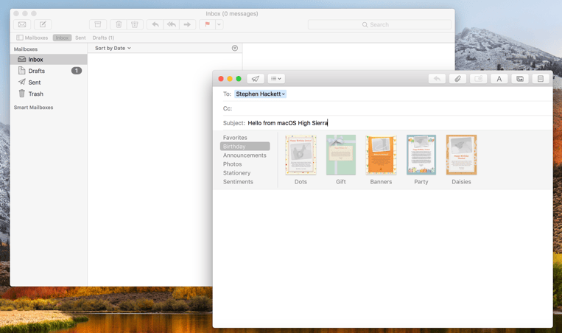Image resolution: width=562 pixels, height=333 pixels.
Task: Click Forward arrow in Mail toolbar
Action: pyautogui.click(x=187, y=24)
